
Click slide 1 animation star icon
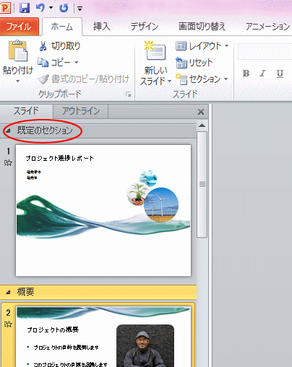click(8, 163)
